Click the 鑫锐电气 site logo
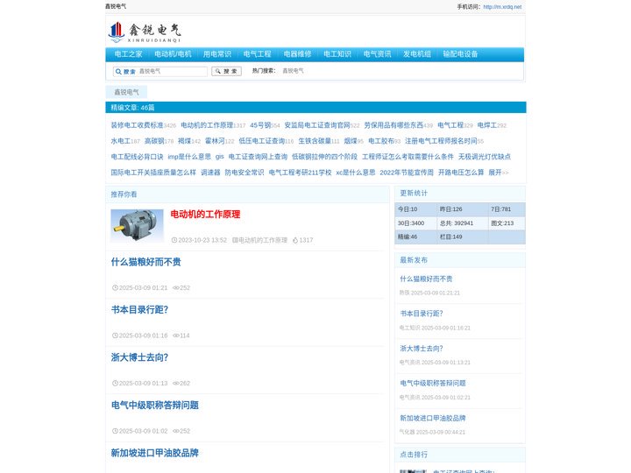631x473 pixels. [x=145, y=32]
